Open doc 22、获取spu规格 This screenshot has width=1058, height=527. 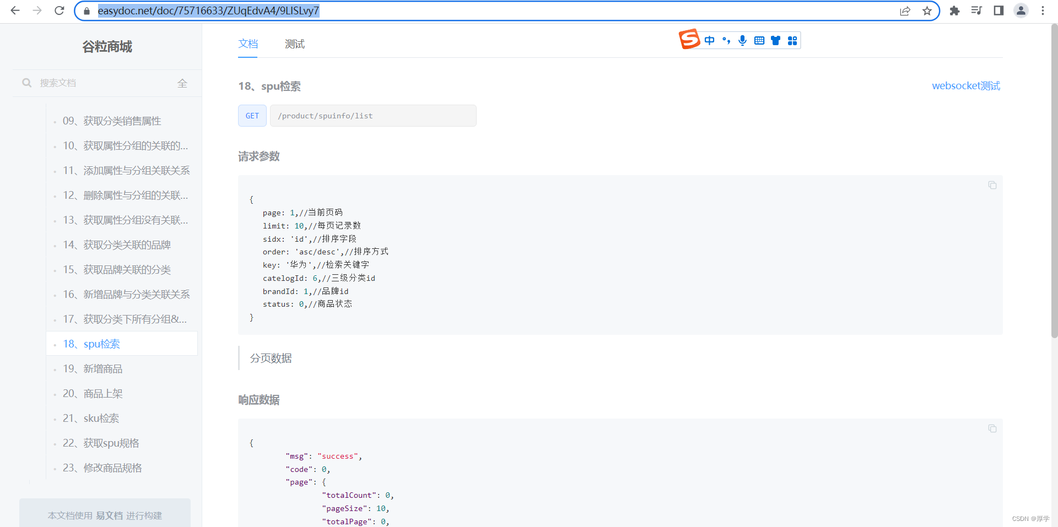pos(101,443)
